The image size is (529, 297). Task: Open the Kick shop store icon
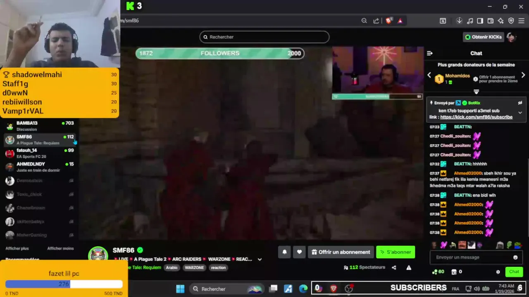click(454, 272)
